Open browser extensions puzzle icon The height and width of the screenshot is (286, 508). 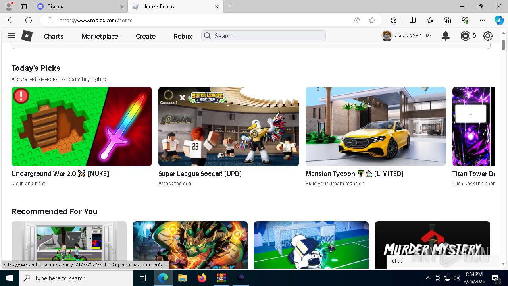tap(393, 20)
